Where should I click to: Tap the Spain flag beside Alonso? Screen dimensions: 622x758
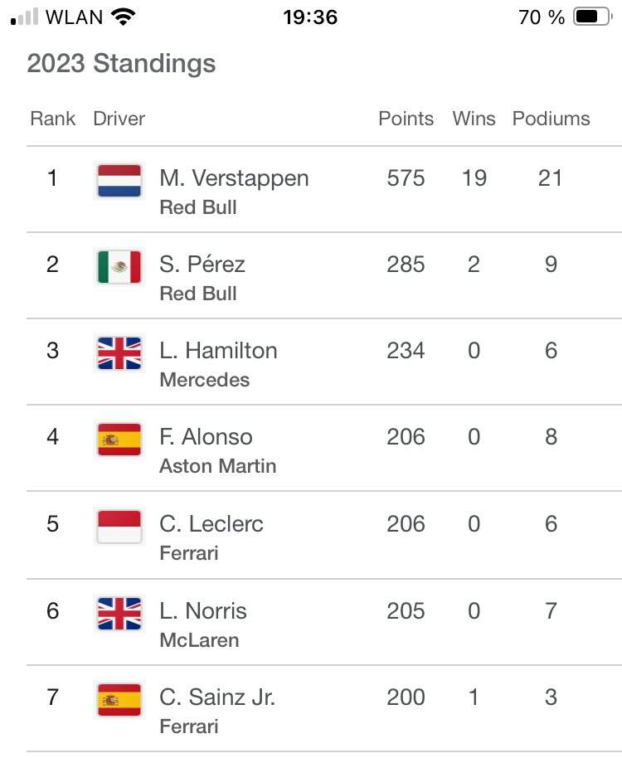point(119,440)
